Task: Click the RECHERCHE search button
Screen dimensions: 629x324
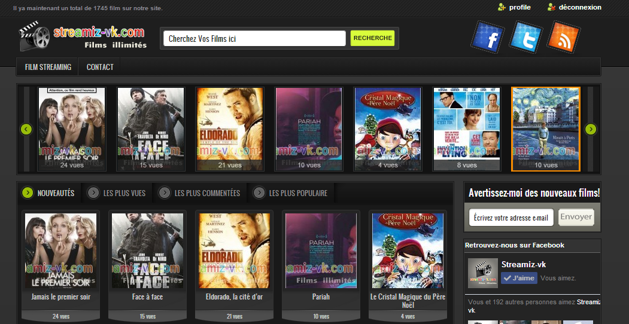Action: click(x=373, y=38)
